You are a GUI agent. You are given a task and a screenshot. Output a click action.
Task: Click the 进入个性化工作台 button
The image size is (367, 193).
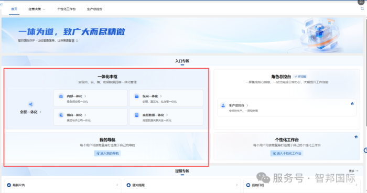point(287,154)
